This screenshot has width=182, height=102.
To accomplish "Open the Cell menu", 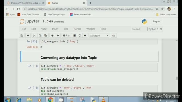I will coord(66,29).
